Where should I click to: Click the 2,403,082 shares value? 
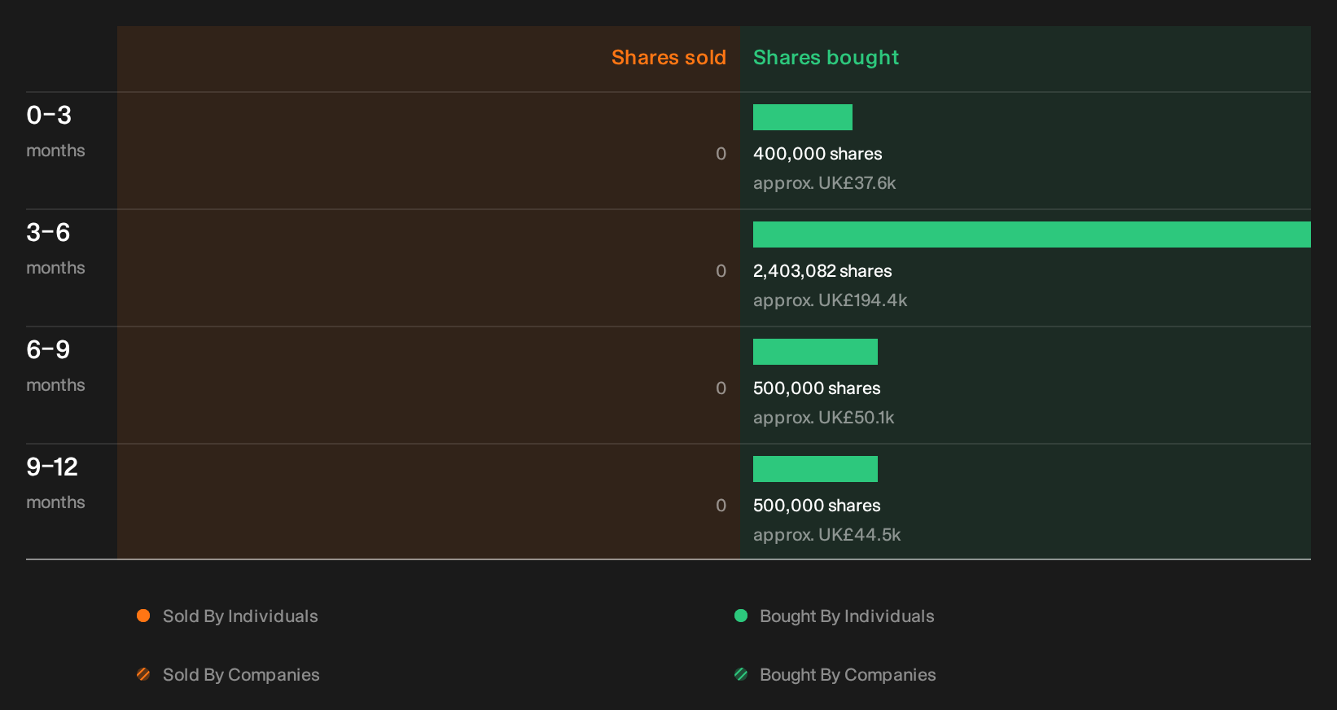(822, 271)
